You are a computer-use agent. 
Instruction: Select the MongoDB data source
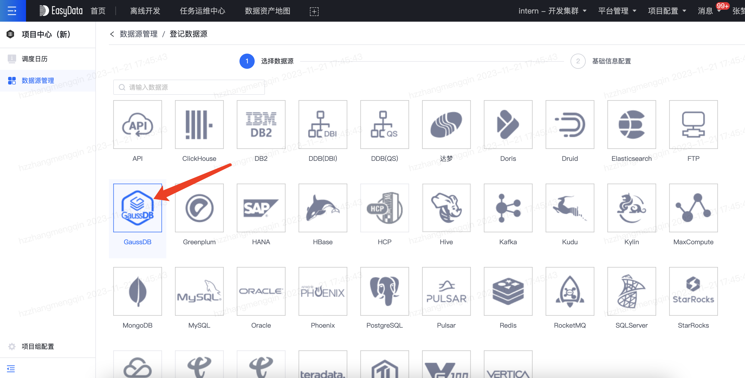click(x=137, y=291)
